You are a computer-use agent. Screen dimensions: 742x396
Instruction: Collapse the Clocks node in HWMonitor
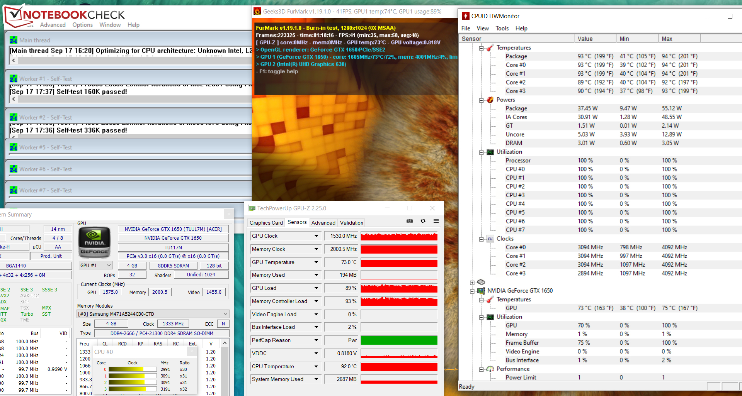482,239
